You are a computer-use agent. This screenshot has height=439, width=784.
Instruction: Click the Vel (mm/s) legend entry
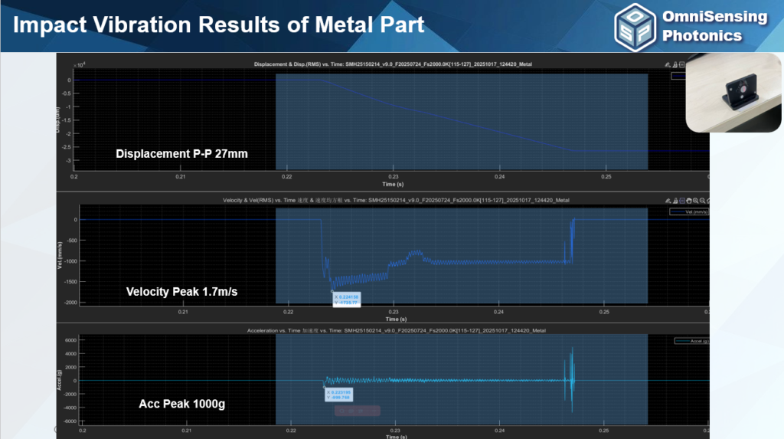point(688,211)
